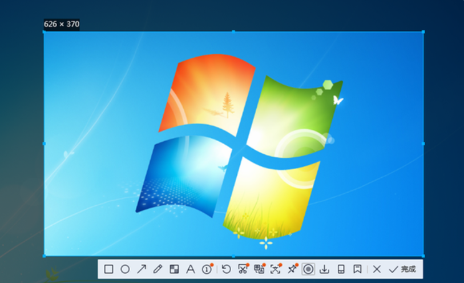Pin the screenshot to screen

[292, 269]
